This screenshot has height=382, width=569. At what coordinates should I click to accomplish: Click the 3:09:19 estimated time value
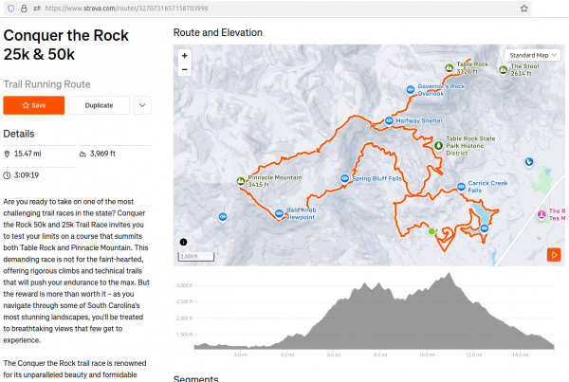[27, 175]
